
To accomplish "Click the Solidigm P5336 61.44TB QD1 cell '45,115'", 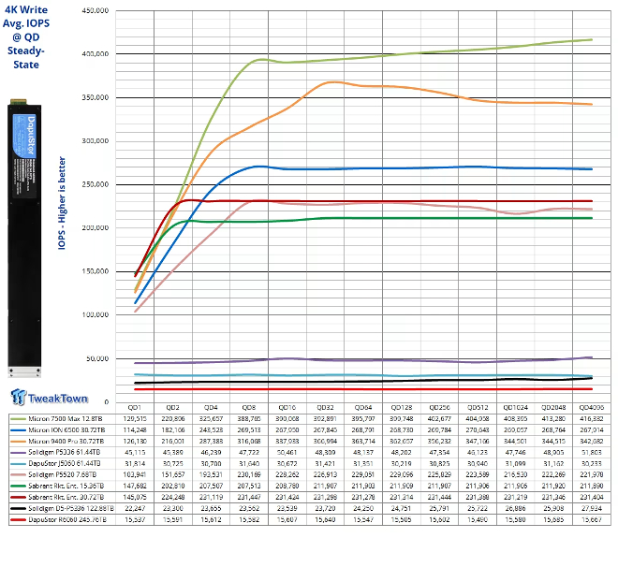I will coord(135,453).
